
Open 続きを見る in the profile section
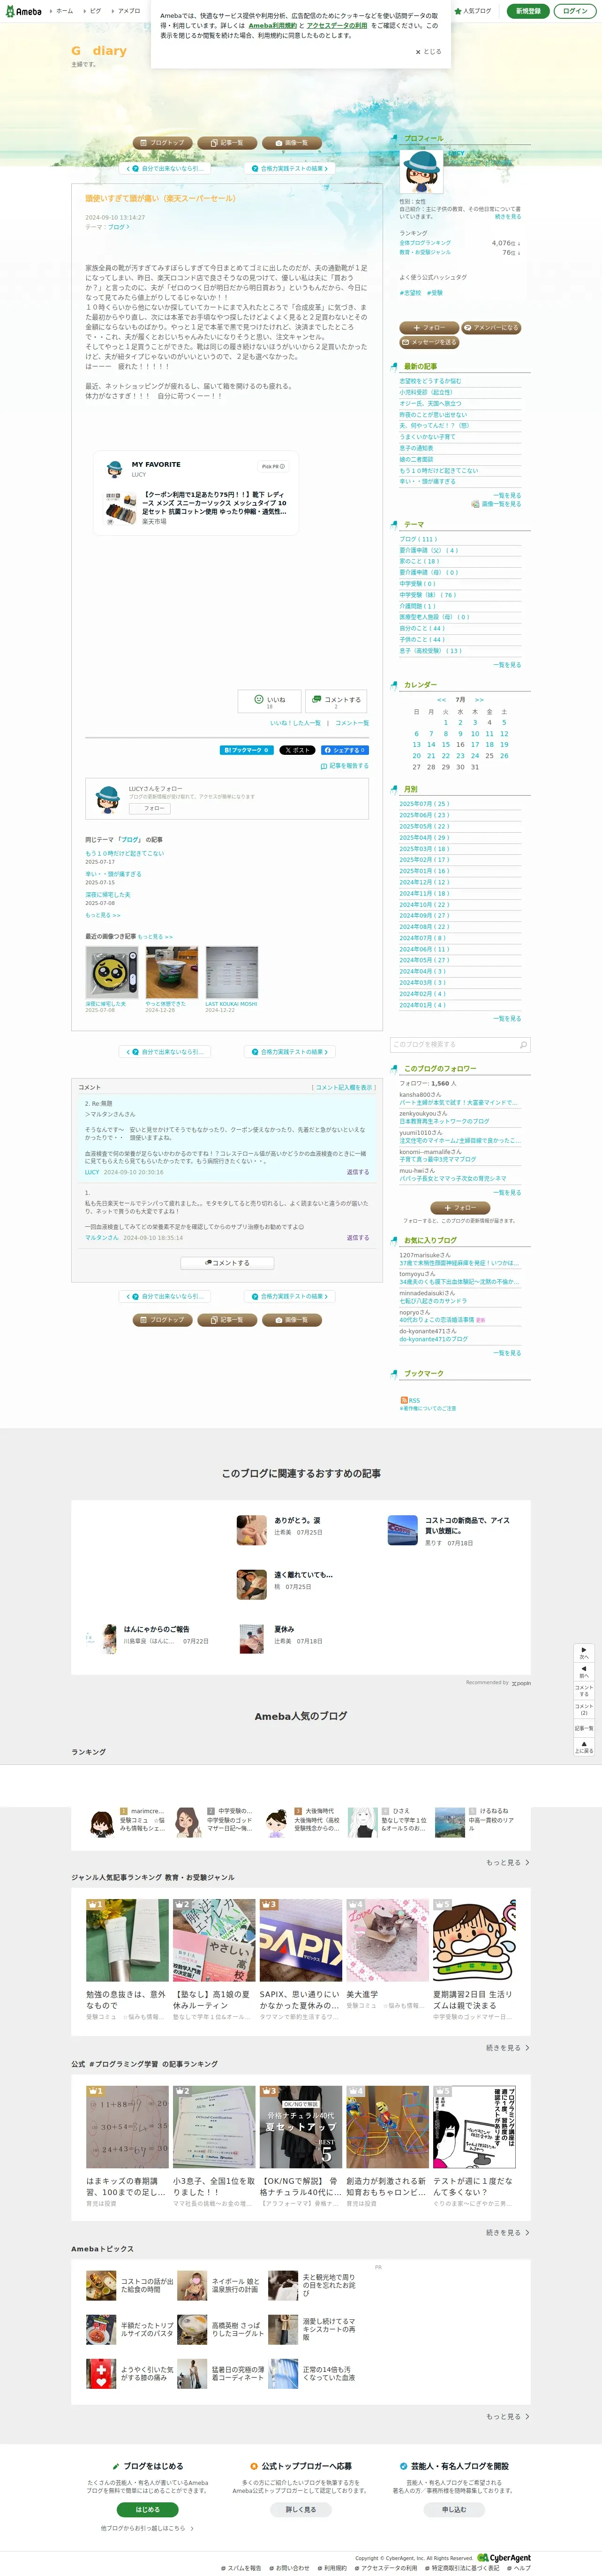click(508, 217)
